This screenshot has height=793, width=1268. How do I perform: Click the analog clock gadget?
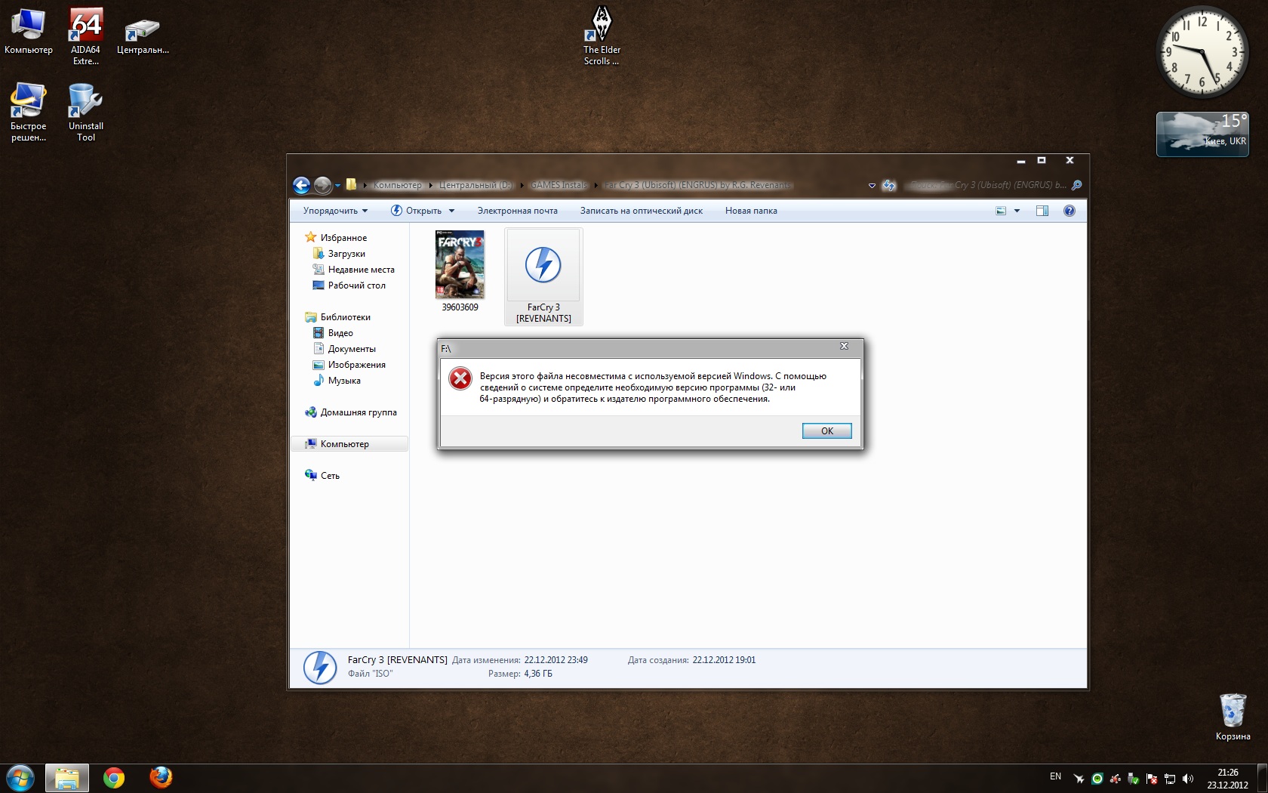1202,52
